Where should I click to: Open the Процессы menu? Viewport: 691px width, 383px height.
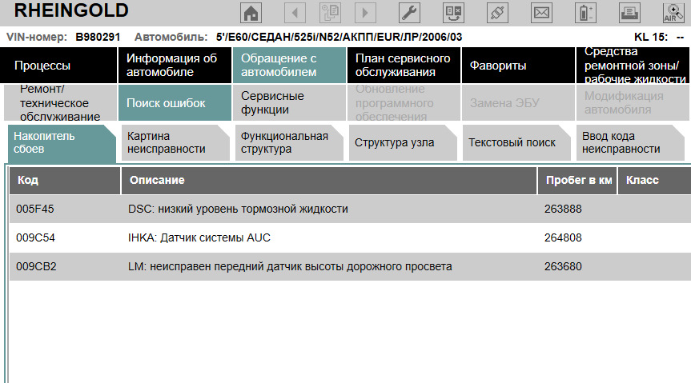point(58,65)
